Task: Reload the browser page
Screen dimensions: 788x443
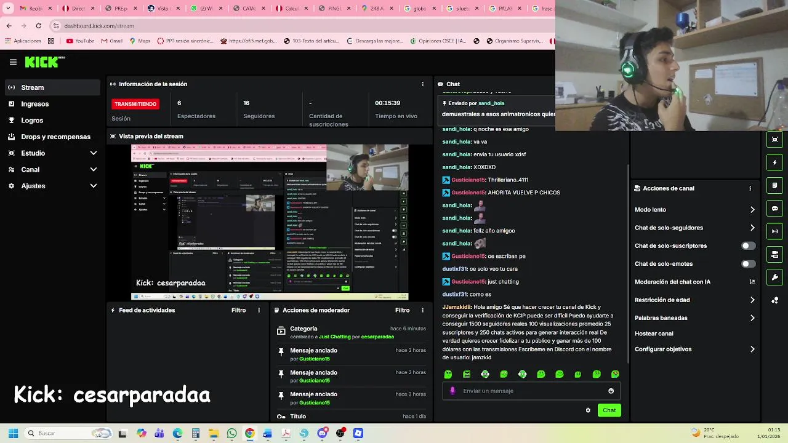Action: (38, 26)
